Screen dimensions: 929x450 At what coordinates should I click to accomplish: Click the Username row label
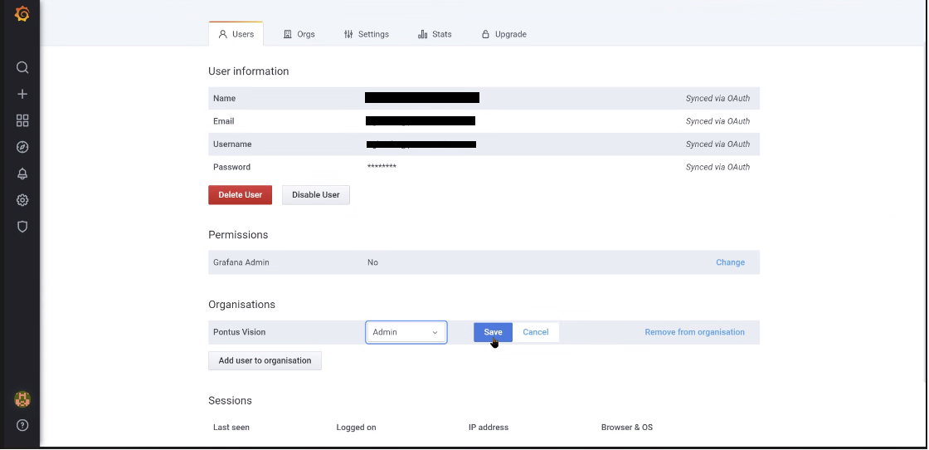(x=232, y=144)
